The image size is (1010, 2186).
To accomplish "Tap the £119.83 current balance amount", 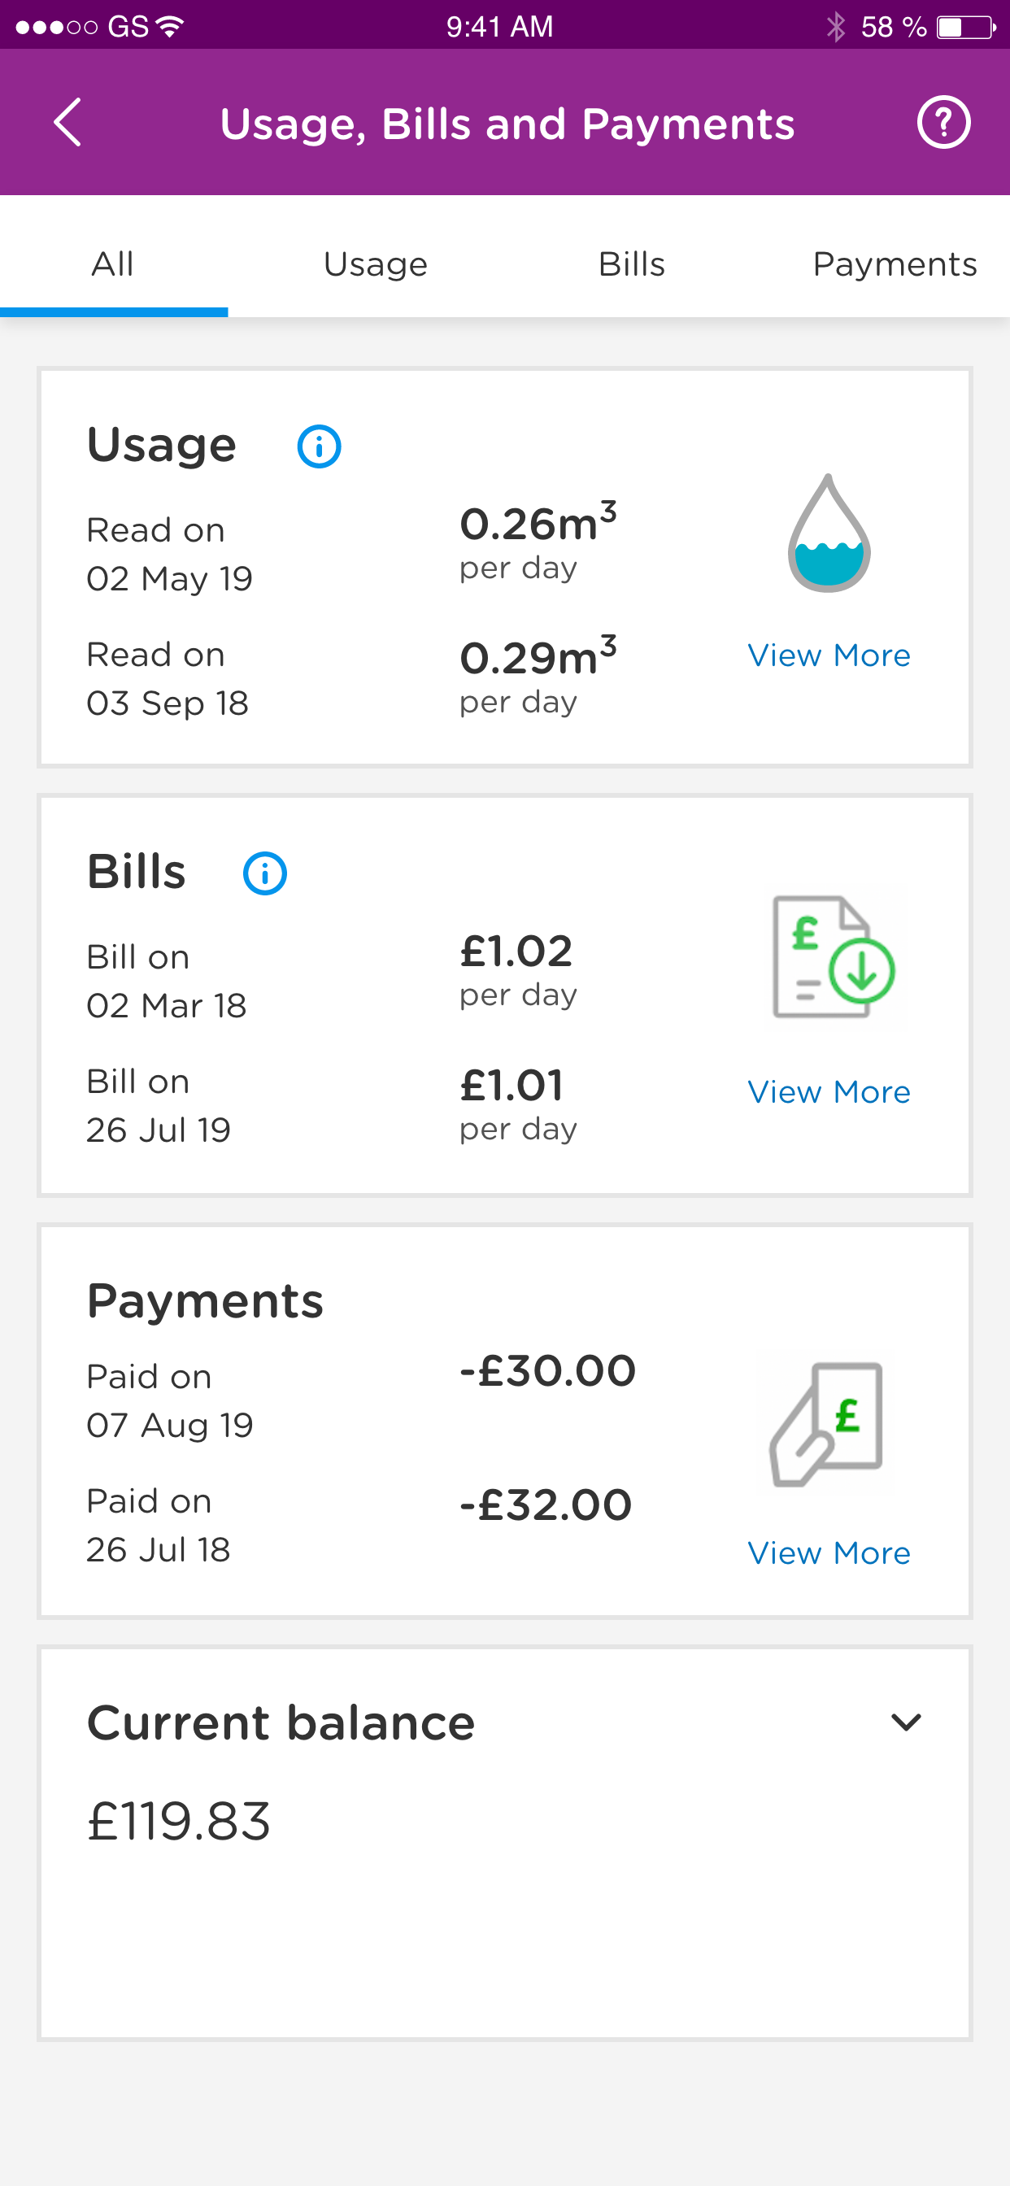I will (x=179, y=1821).
